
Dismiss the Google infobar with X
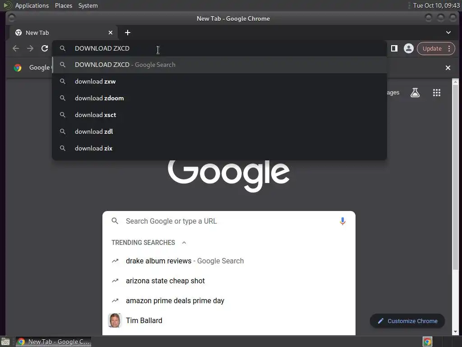click(448, 68)
